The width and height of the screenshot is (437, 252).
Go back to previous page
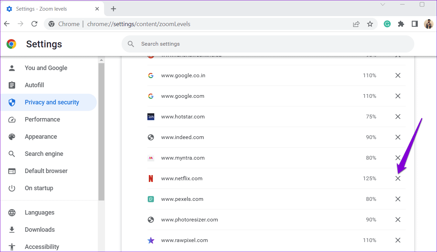click(x=7, y=24)
